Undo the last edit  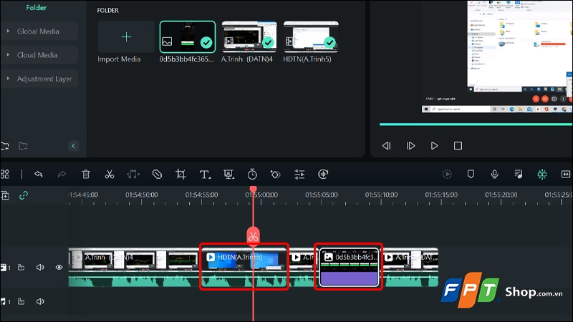pyautogui.click(x=39, y=175)
